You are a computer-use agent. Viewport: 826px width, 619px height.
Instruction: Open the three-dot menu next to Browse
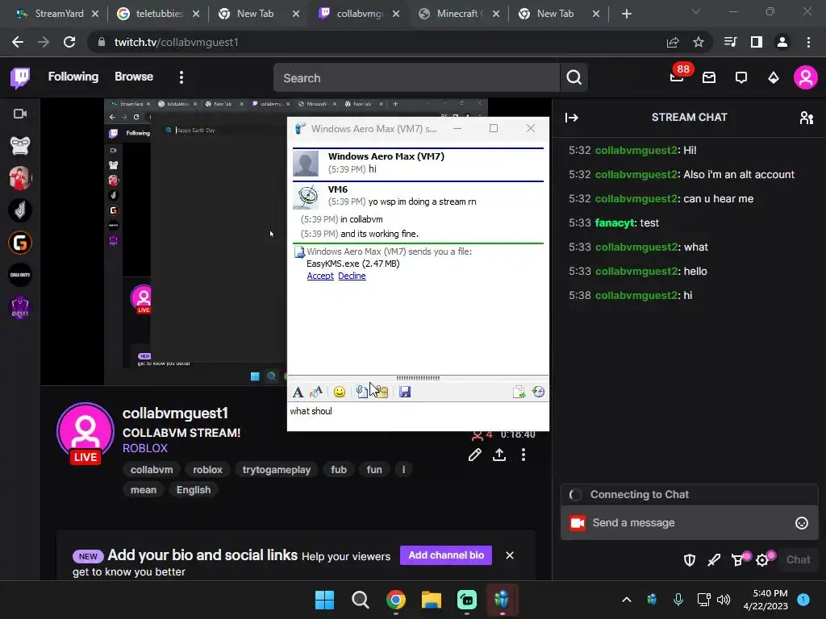pyautogui.click(x=181, y=77)
